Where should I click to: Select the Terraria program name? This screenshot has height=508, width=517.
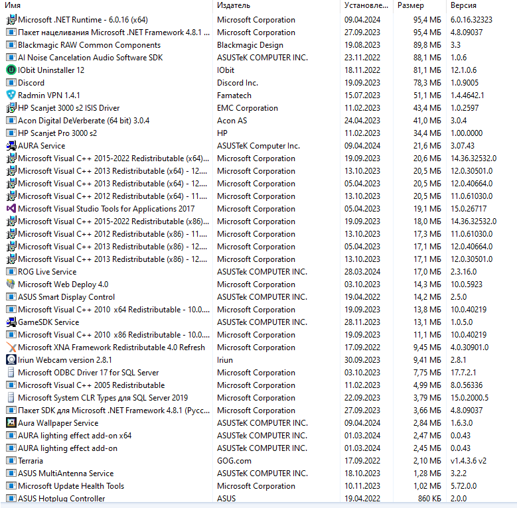pyautogui.click(x=31, y=460)
